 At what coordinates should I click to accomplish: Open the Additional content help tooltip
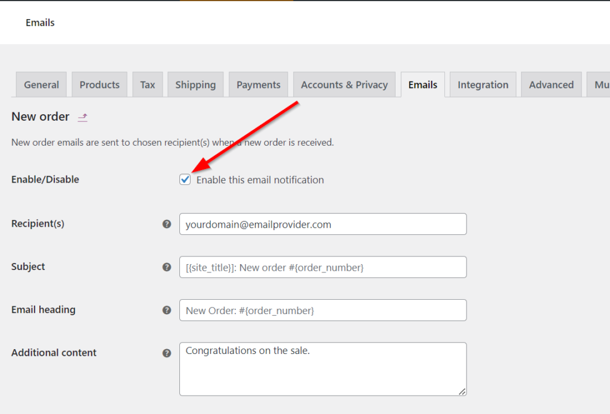coord(167,353)
